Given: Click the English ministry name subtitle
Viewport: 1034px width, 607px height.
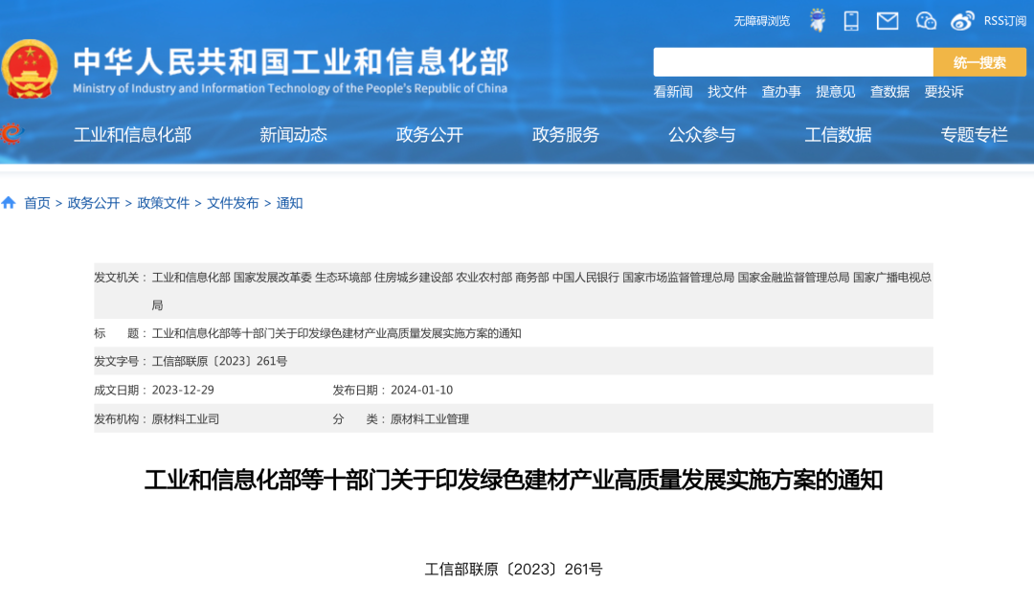Looking at the screenshot, I should click(x=290, y=88).
